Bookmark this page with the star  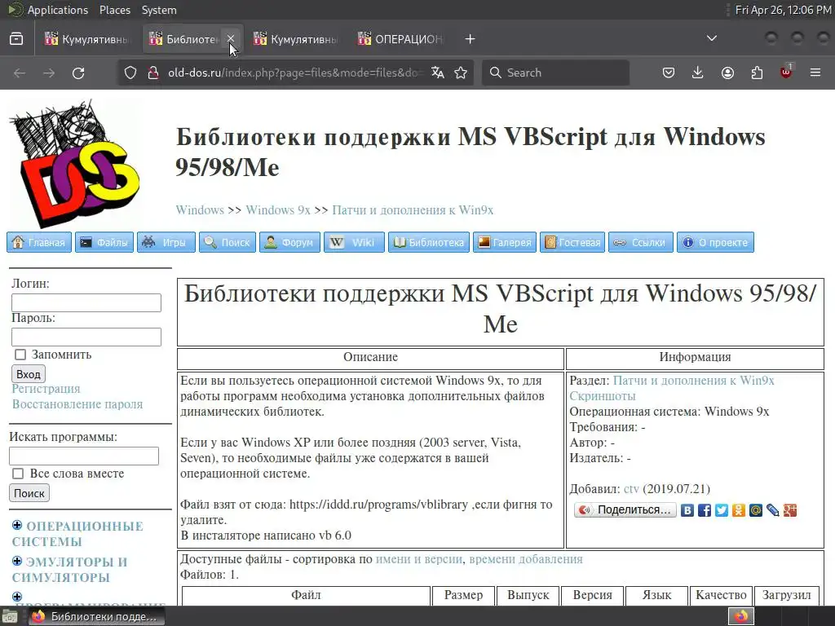(461, 73)
